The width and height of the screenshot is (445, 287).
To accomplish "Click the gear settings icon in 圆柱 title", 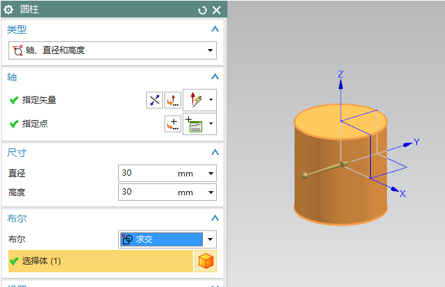I will pos(9,10).
